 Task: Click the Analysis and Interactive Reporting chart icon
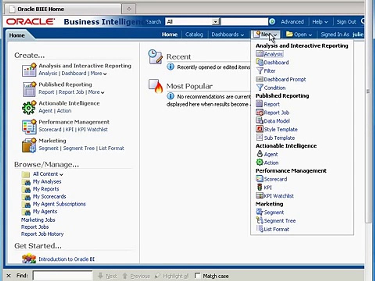tap(29, 70)
